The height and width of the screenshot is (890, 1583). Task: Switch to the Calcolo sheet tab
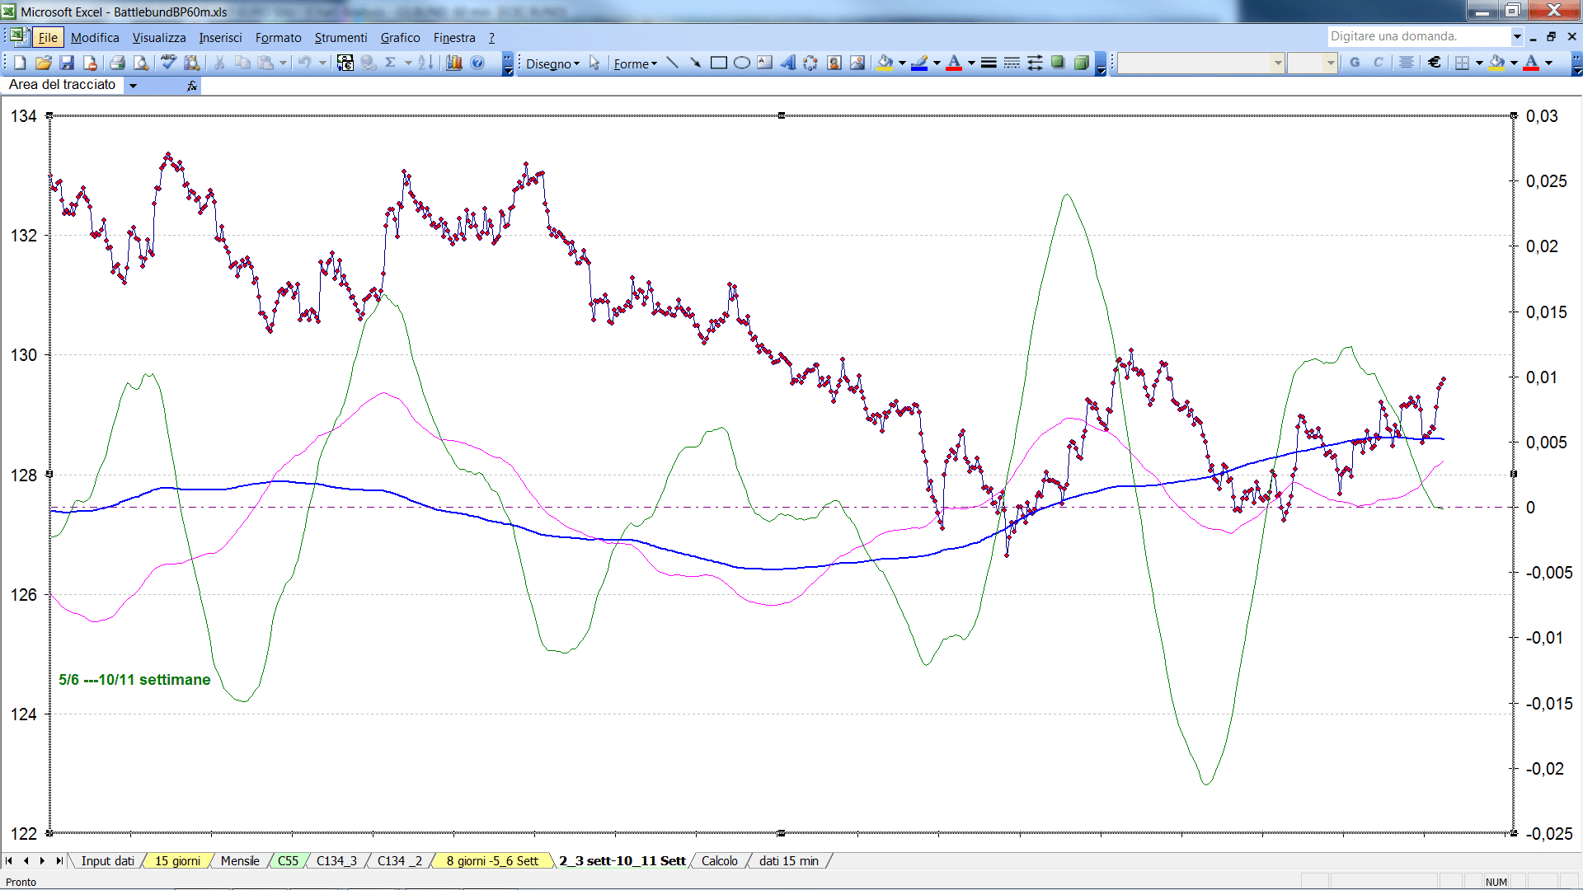coord(720,861)
